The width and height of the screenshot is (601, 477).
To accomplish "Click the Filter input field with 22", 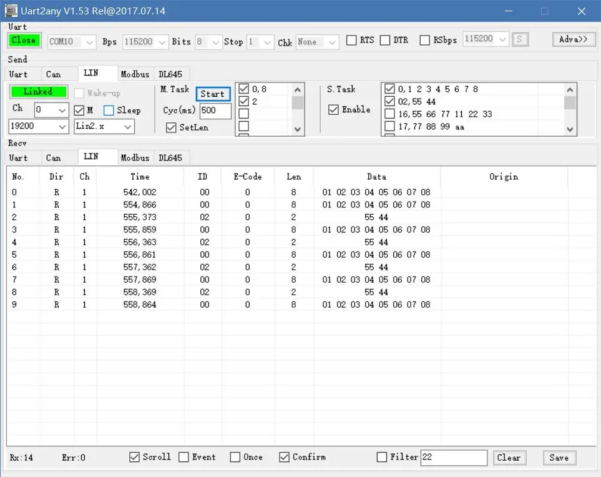I will 454,458.
